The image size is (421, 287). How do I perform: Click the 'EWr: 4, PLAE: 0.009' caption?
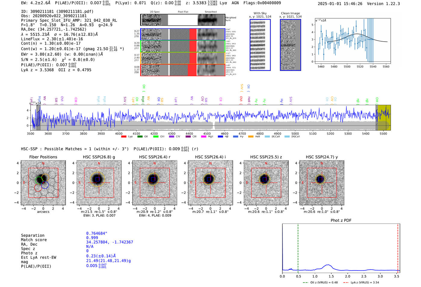155,216
